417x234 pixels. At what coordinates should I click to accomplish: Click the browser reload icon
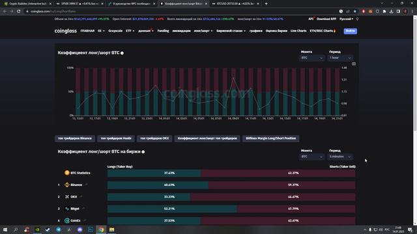point(19,12)
